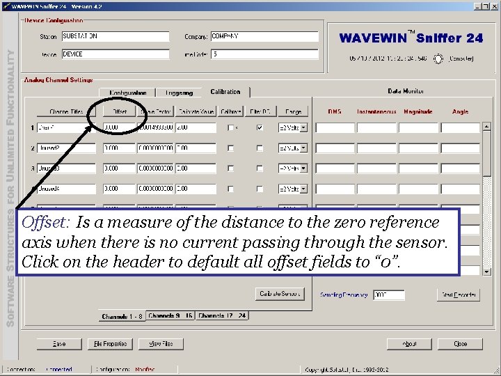Click the Angle field for channel 1
501x376 pixels.
point(460,127)
